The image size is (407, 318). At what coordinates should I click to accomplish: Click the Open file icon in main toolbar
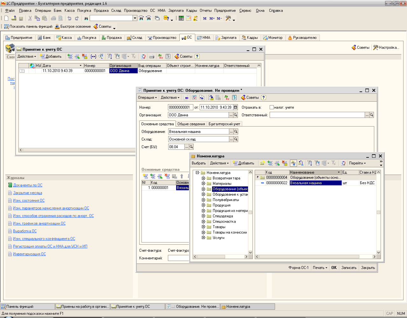click(x=14, y=18)
